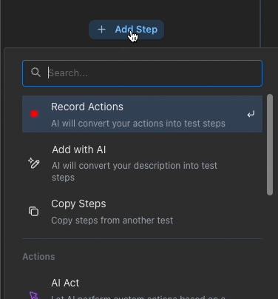Click 'Copy steps from another test' description
Viewport: 278px width, 299px height.
coord(112,221)
